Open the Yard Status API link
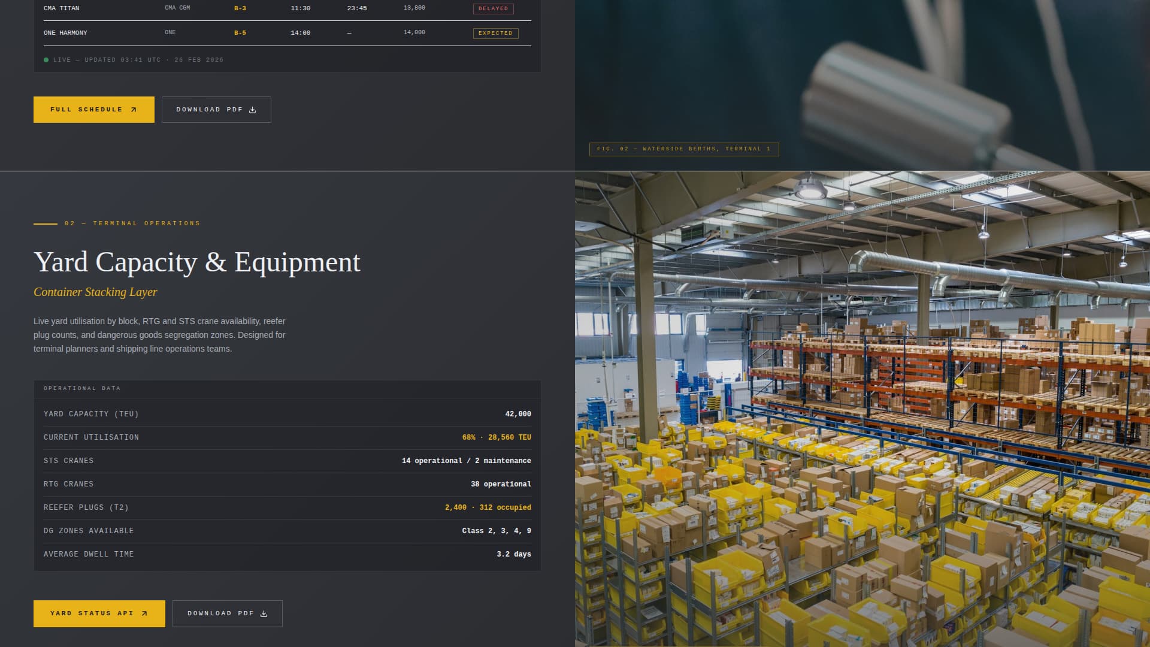 [x=99, y=613]
